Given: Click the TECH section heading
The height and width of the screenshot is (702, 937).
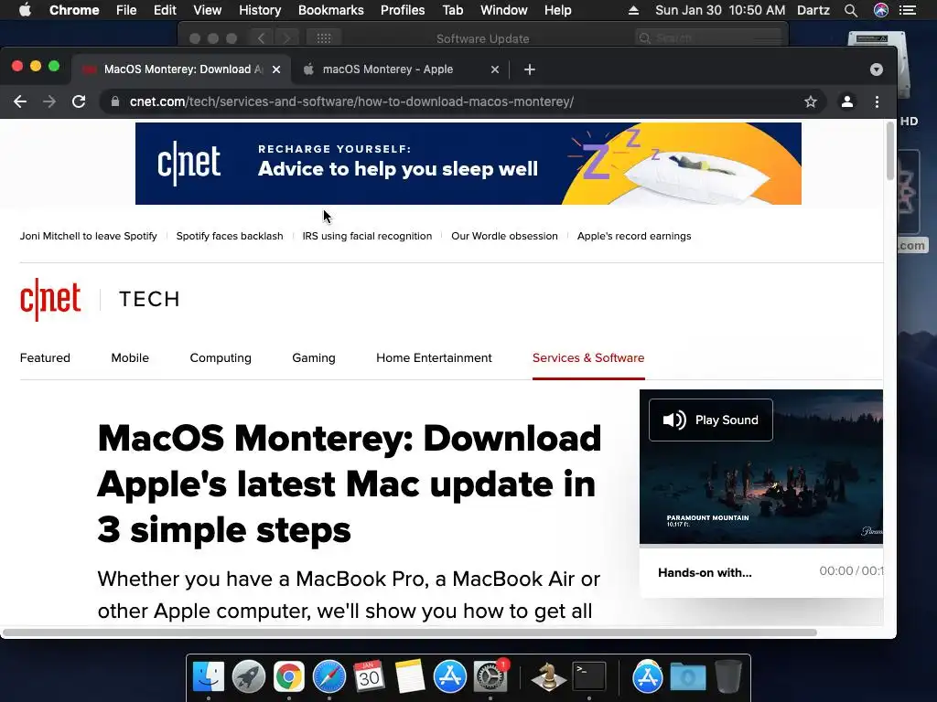Looking at the screenshot, I should click(x=149, y=299).
